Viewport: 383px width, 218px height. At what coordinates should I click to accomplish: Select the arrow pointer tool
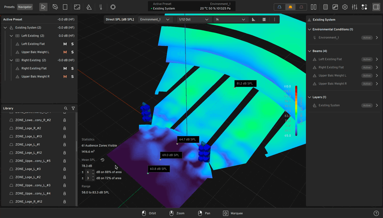(43, 7)
